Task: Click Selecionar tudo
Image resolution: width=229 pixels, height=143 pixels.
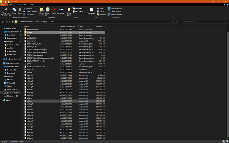Action: point(115,9)
